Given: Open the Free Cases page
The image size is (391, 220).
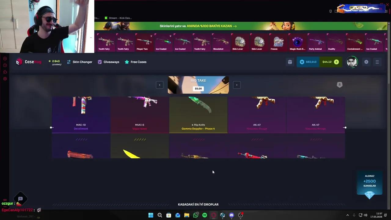Looking at the screenshot, I should coord(136,62).
